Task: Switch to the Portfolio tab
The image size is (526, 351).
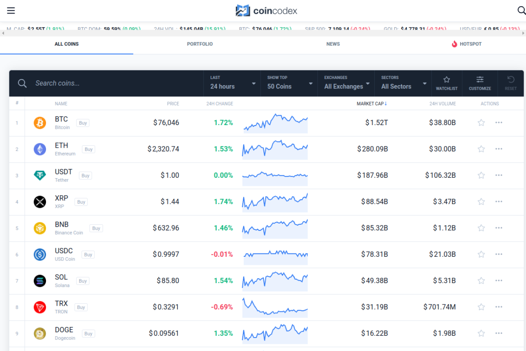Action: pos(200,44)
